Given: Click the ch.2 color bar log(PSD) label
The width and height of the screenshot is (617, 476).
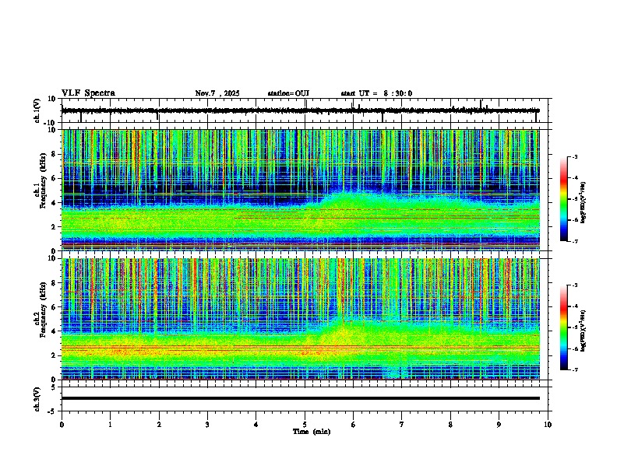Looking at the screenshot, I should (x=584, y=331).
